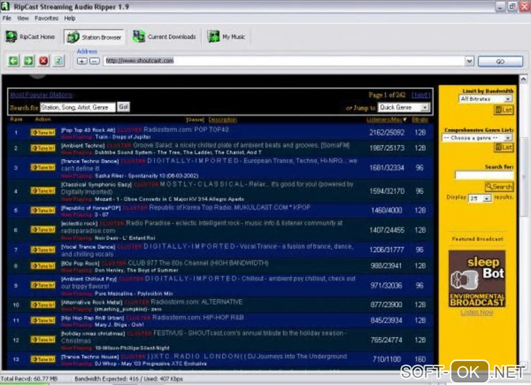Click Go next to station search box

coord(123,107)
